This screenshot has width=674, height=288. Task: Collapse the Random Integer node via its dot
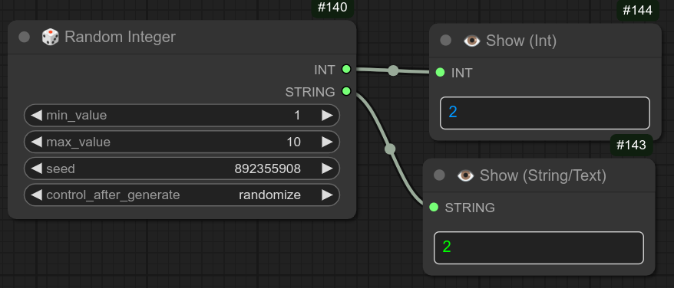click(24, 37)
